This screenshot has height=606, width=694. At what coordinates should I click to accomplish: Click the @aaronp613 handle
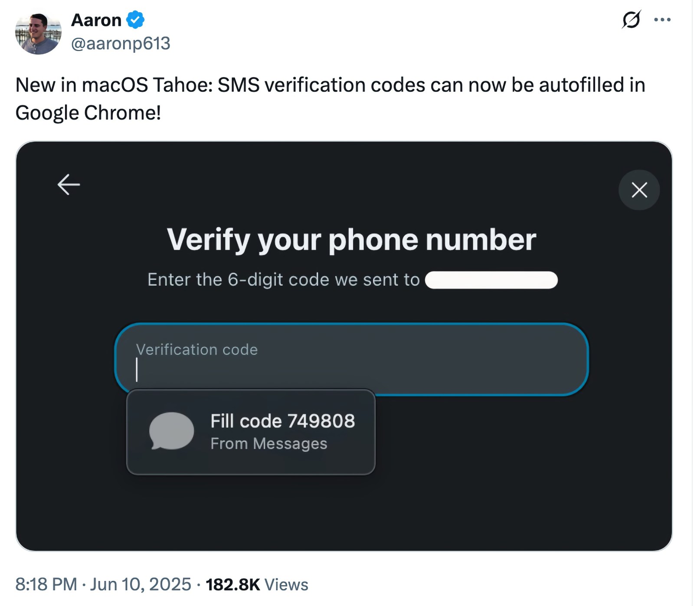pyautogui.click(x=121, y=43)
